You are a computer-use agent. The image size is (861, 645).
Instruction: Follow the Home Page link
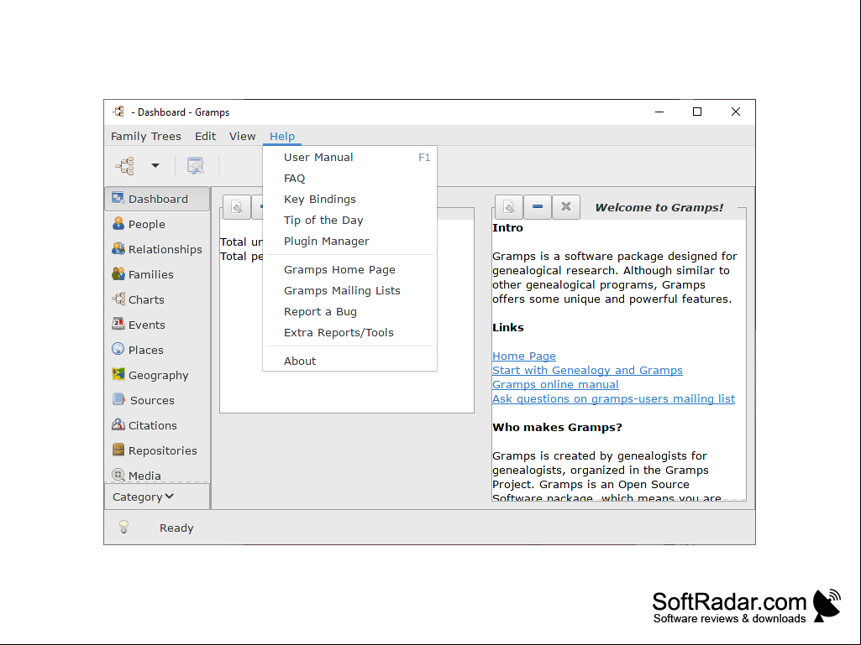pos(524,356)
